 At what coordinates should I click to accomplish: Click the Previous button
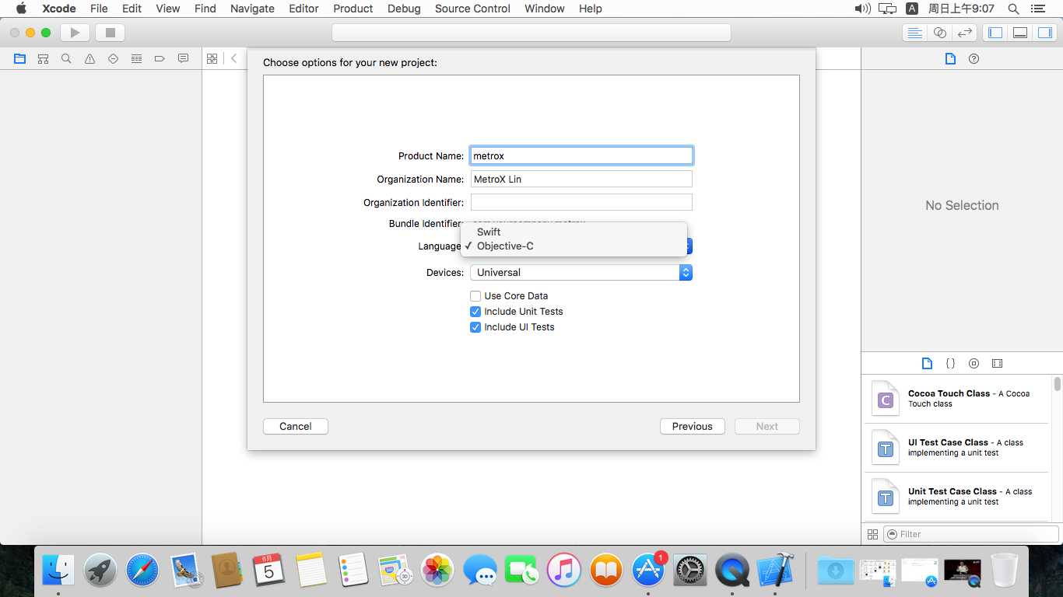(x=693, y=426)
